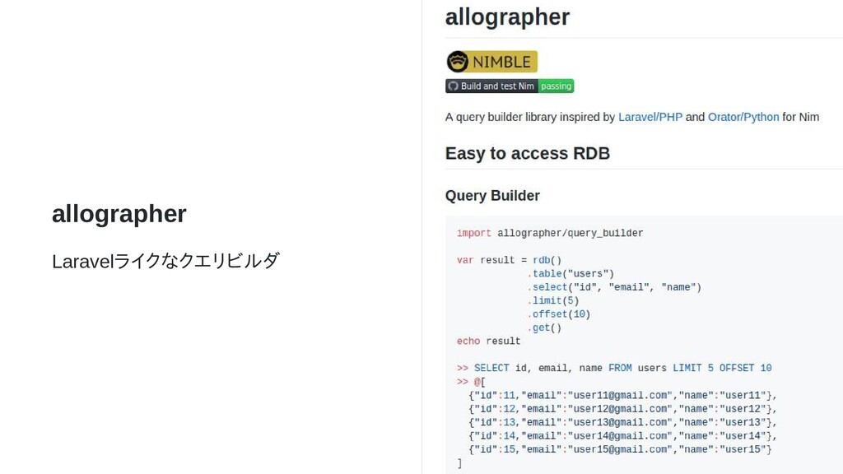Screen dimensions: 843x474
Task: Click the allographer README heading
Action: click(507, 16)
